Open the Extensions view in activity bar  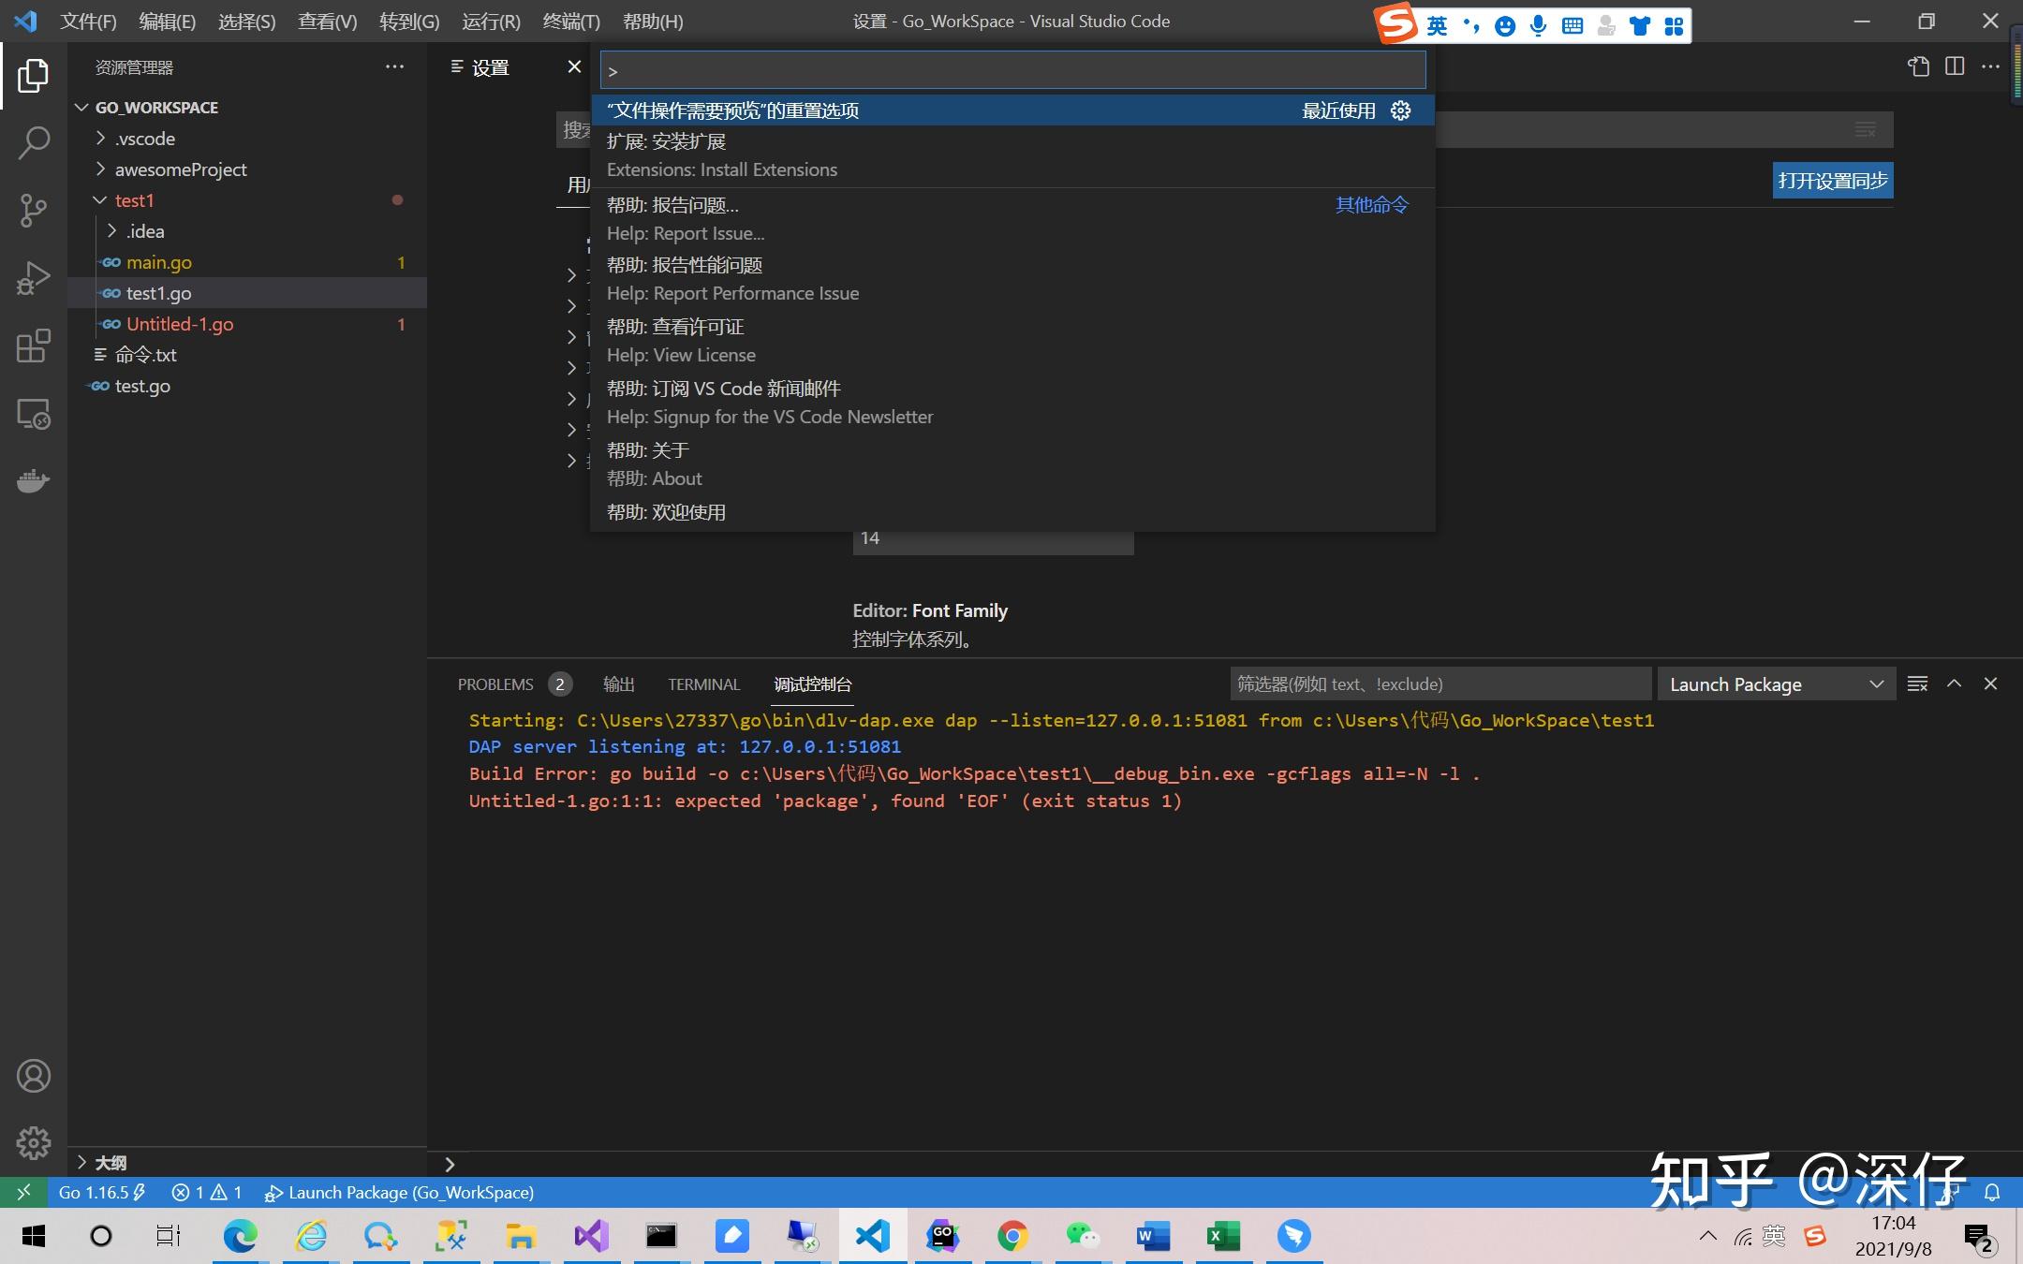[34, 345]
